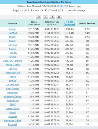Viewport: 98px width, 129px height.
Task: Go to the first page of records
Action: pyautogui.click(x=39, y=17)
